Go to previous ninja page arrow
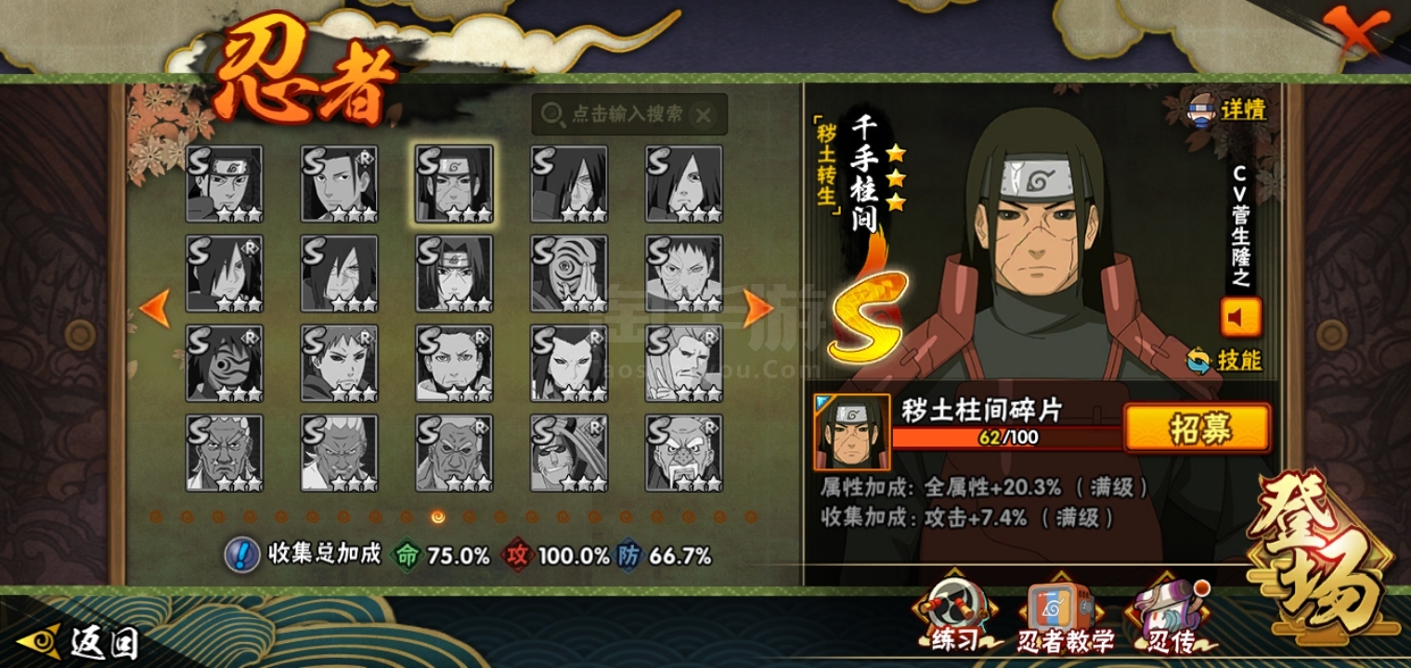The width and height of the screenshot is (1411, 668). (x=154, y=309)
